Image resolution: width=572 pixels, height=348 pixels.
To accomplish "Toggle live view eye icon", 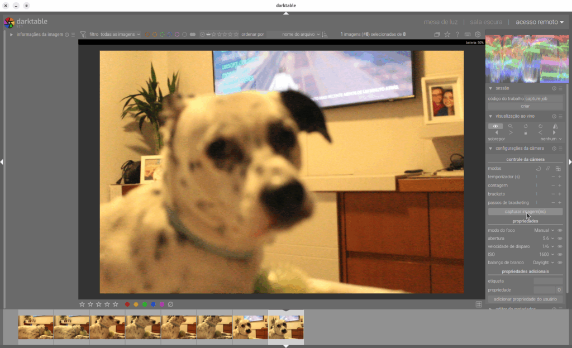I will click(x=495, y=126).
